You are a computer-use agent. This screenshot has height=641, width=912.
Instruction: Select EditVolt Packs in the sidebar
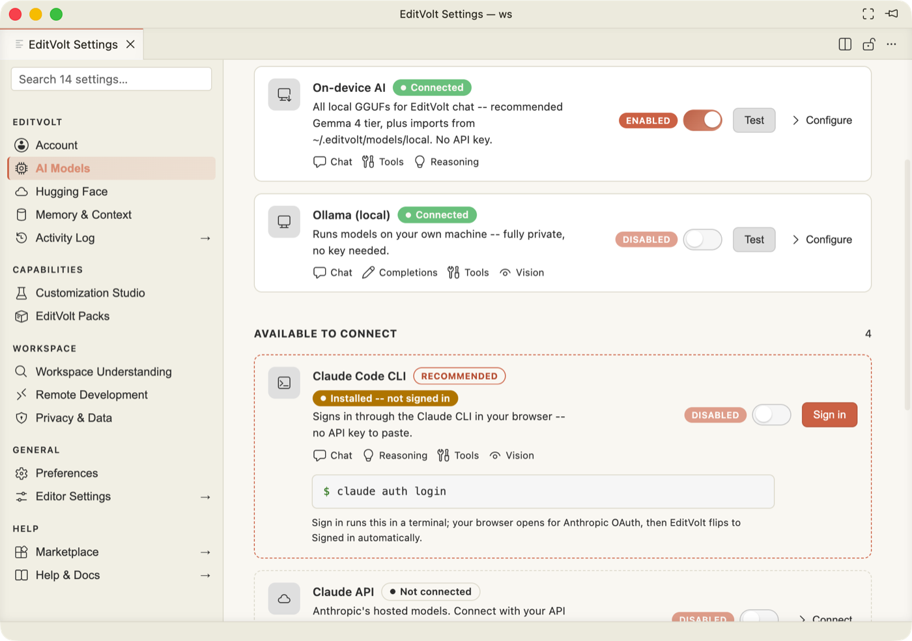[x=111, y=316]
